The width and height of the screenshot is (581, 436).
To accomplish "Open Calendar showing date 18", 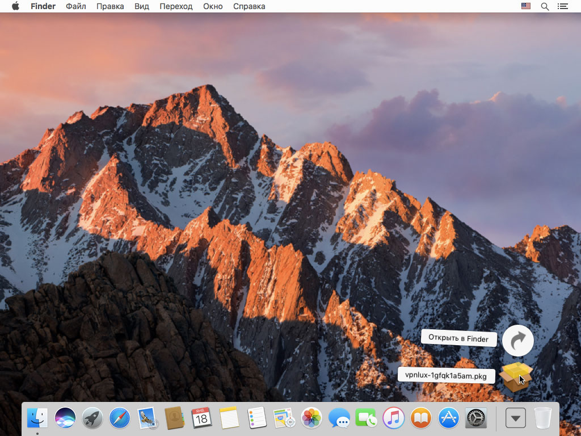I will (201, 419).
